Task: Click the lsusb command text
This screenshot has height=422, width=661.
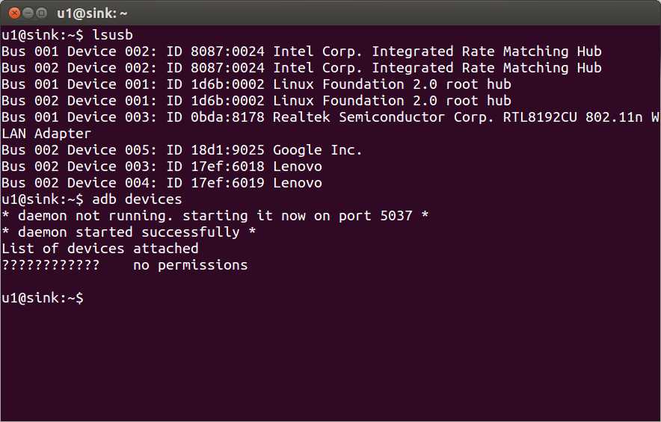Action: (x=113, y=35)
